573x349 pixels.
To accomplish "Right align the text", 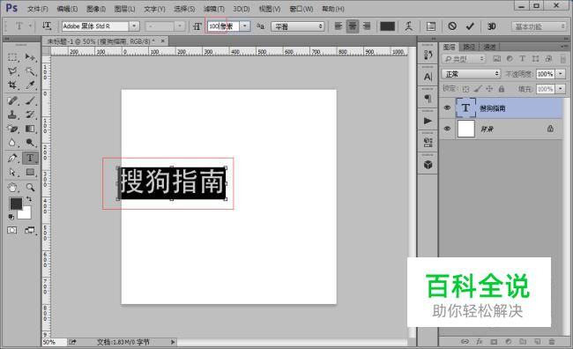I will coord(367,26).
